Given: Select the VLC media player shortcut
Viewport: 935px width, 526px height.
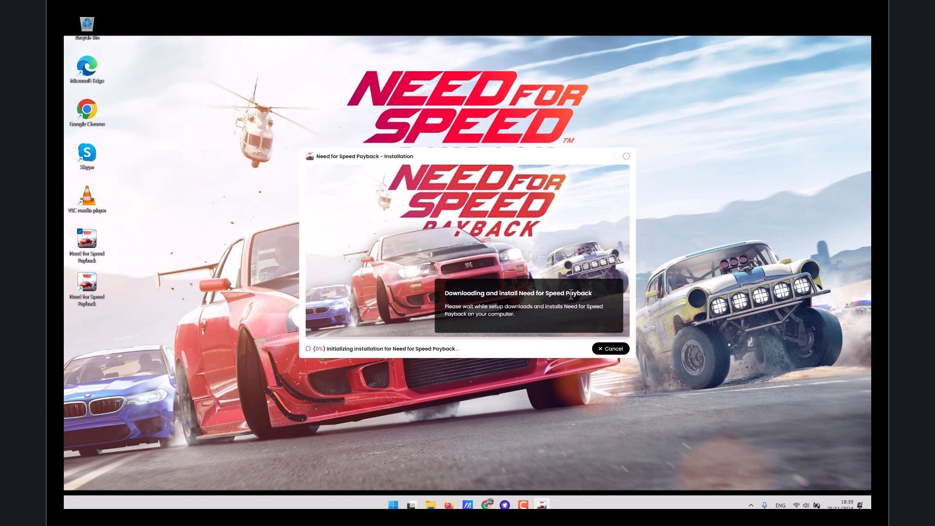Looking at the screenshot, I should pyautogui.click(x=87, y=200).
